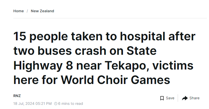Click 'two buses crash' in the headline

(60, 51)
